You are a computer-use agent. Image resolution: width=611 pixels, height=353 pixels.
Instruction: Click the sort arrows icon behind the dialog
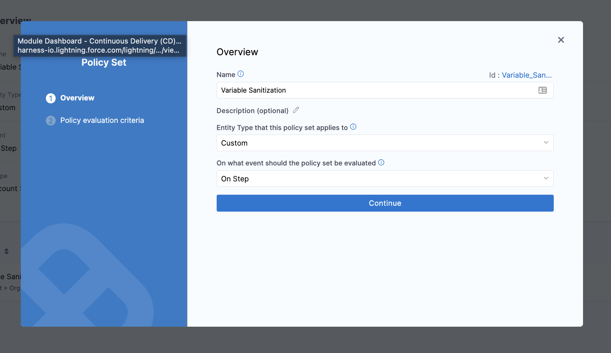point(7,251)
